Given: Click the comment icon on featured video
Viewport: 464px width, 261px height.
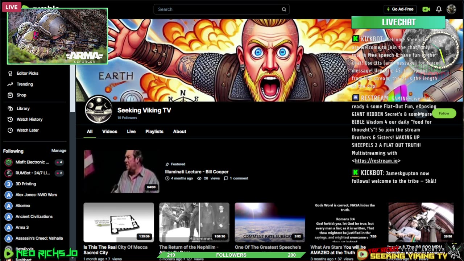Looking at the screenshot, I should pyautogui.click(x=226, y=178).
